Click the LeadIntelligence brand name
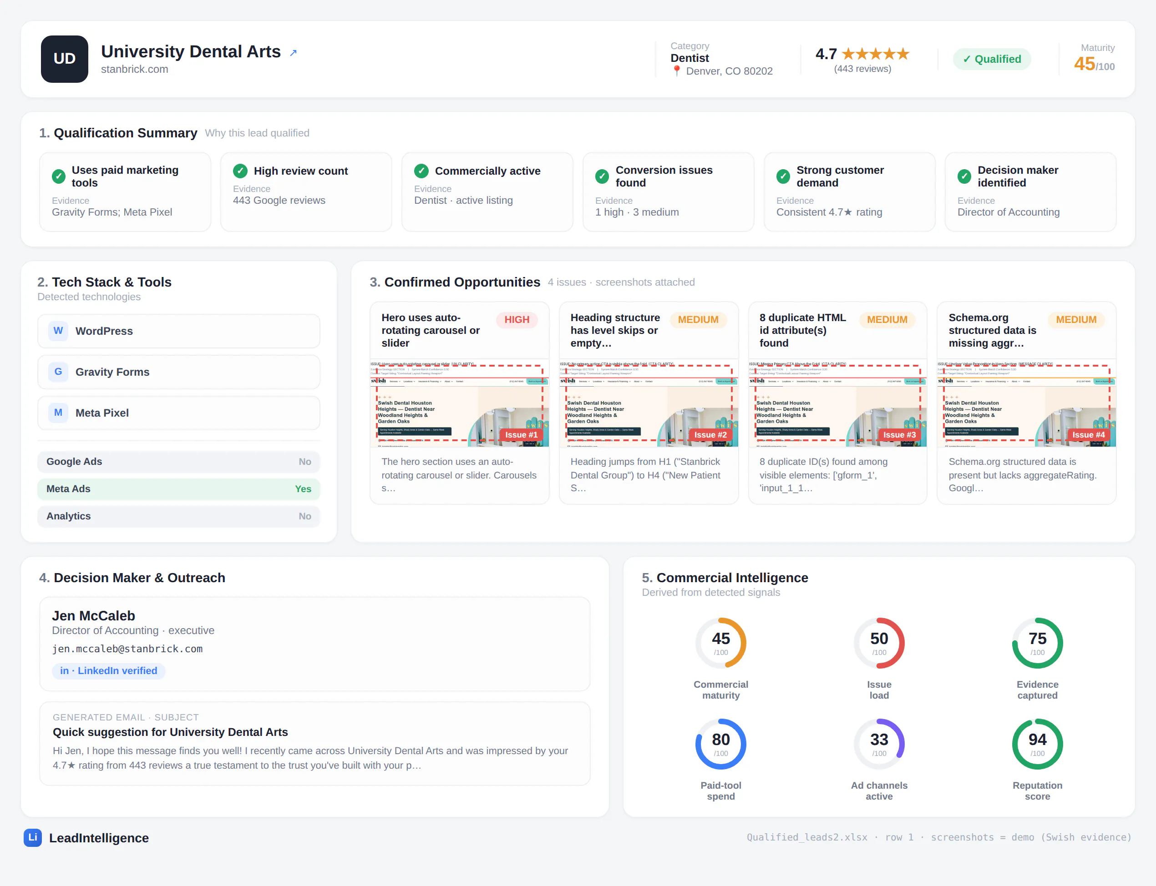1156x886 pixels. pyautogui.click(x=99, y=837)
